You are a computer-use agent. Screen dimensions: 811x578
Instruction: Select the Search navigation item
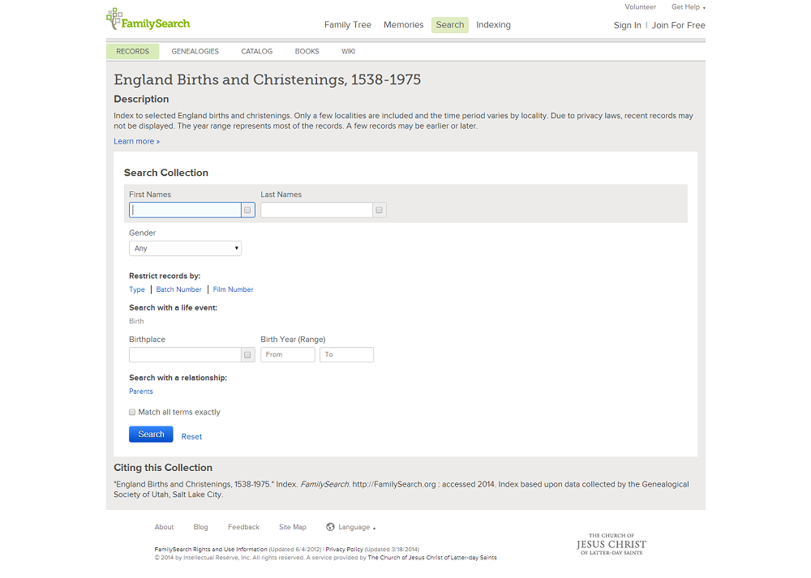[x=450, y=25]
